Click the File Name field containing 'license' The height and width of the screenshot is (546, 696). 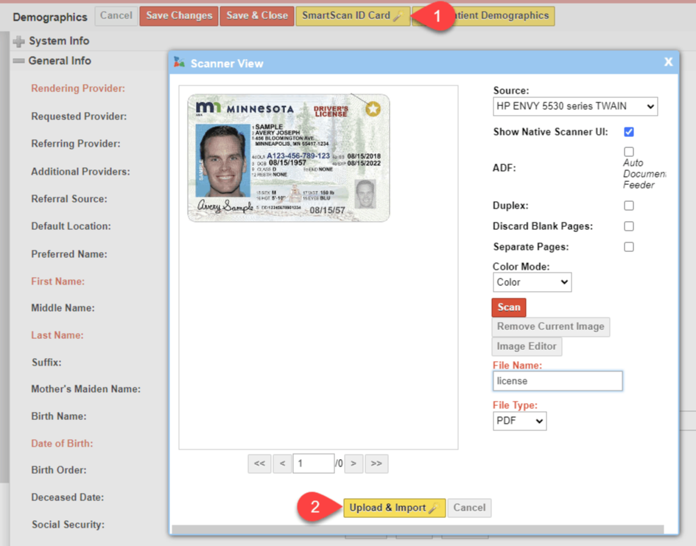[x=558, y=381]
